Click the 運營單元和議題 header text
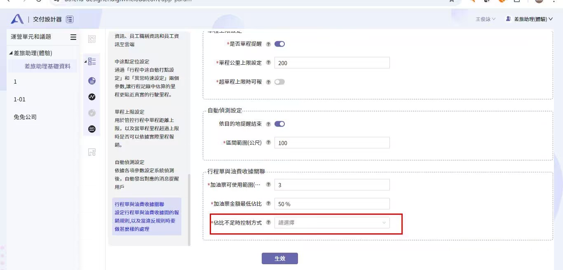The height and width of the screenshot is (270, 563). tap(31, 37)
